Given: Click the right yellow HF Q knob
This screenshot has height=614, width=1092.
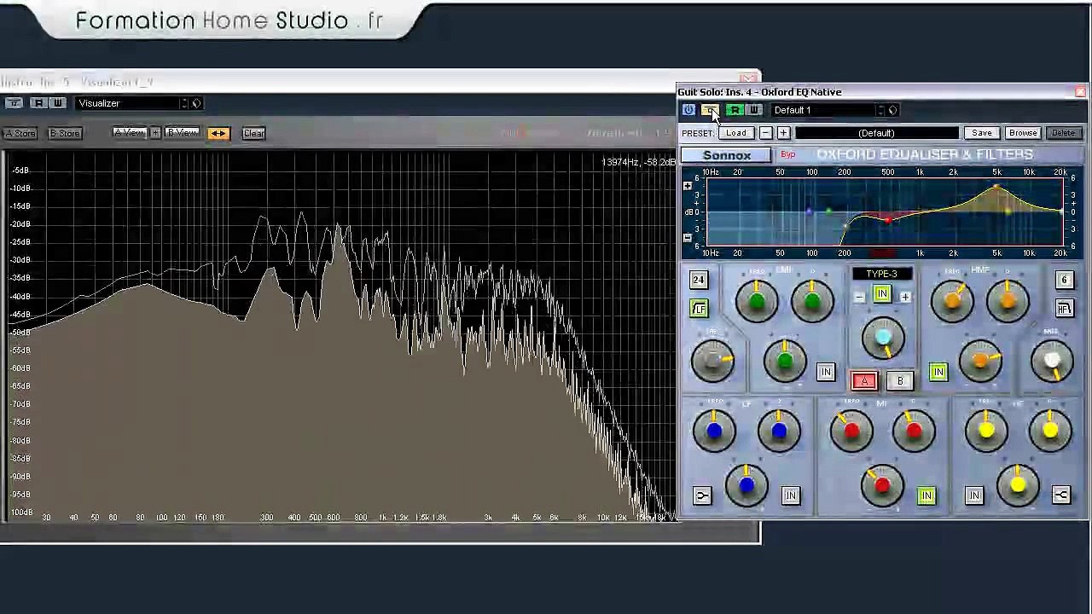Looking at the screenshot, I should (x=1050, y=432).
